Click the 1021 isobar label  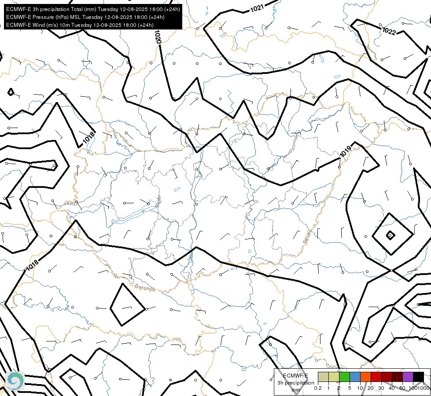pyautogui.click(x=257, y=8)
